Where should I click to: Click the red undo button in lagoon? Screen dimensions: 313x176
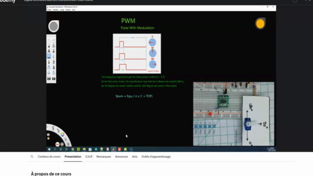[x=58, y=144]
